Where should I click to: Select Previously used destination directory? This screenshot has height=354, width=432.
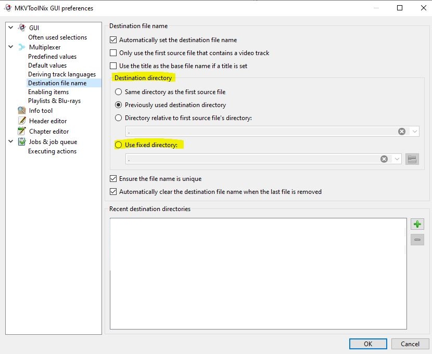coord(118,105)
